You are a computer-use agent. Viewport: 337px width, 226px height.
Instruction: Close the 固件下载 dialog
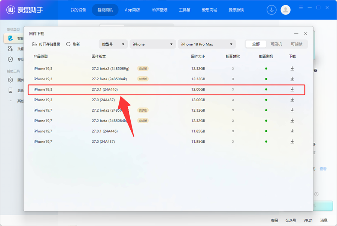point(306,34)
